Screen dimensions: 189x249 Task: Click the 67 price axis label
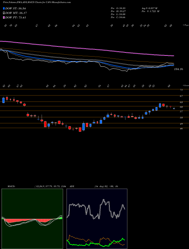(181, 96)
